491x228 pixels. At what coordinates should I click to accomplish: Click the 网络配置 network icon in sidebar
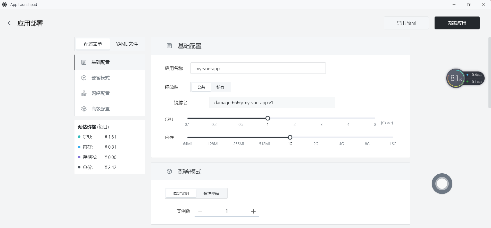pyautogui.click(x=84, y=93)
